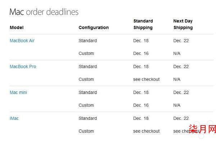This screenshot has width=216, height=142.
Task: Click the red Chinese watermark logo
Action: pyautogui.click(x=202, y=129)
